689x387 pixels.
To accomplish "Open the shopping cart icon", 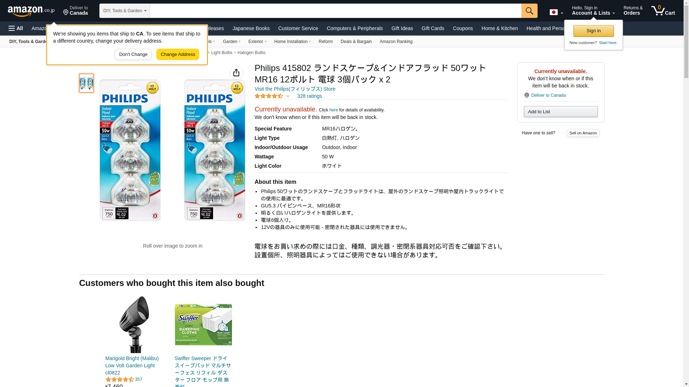I will click(x=663, y=11).
